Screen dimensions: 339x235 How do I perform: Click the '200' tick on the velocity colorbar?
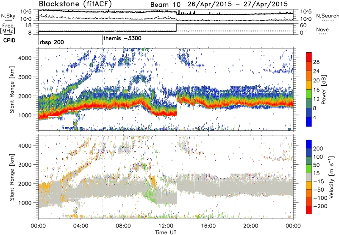318,148
